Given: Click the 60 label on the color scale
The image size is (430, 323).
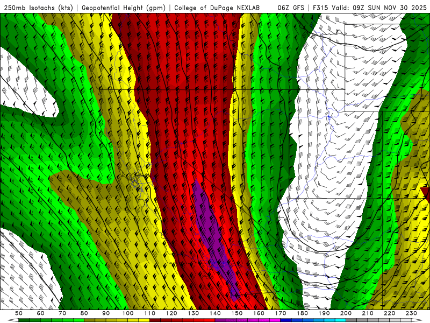Looking at the screenshot, I should point(41,313).
